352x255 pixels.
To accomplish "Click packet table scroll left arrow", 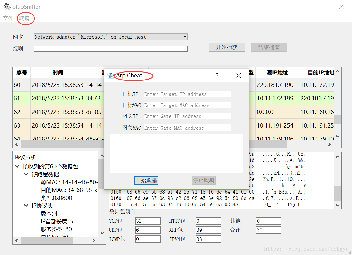I will point(17,144).
